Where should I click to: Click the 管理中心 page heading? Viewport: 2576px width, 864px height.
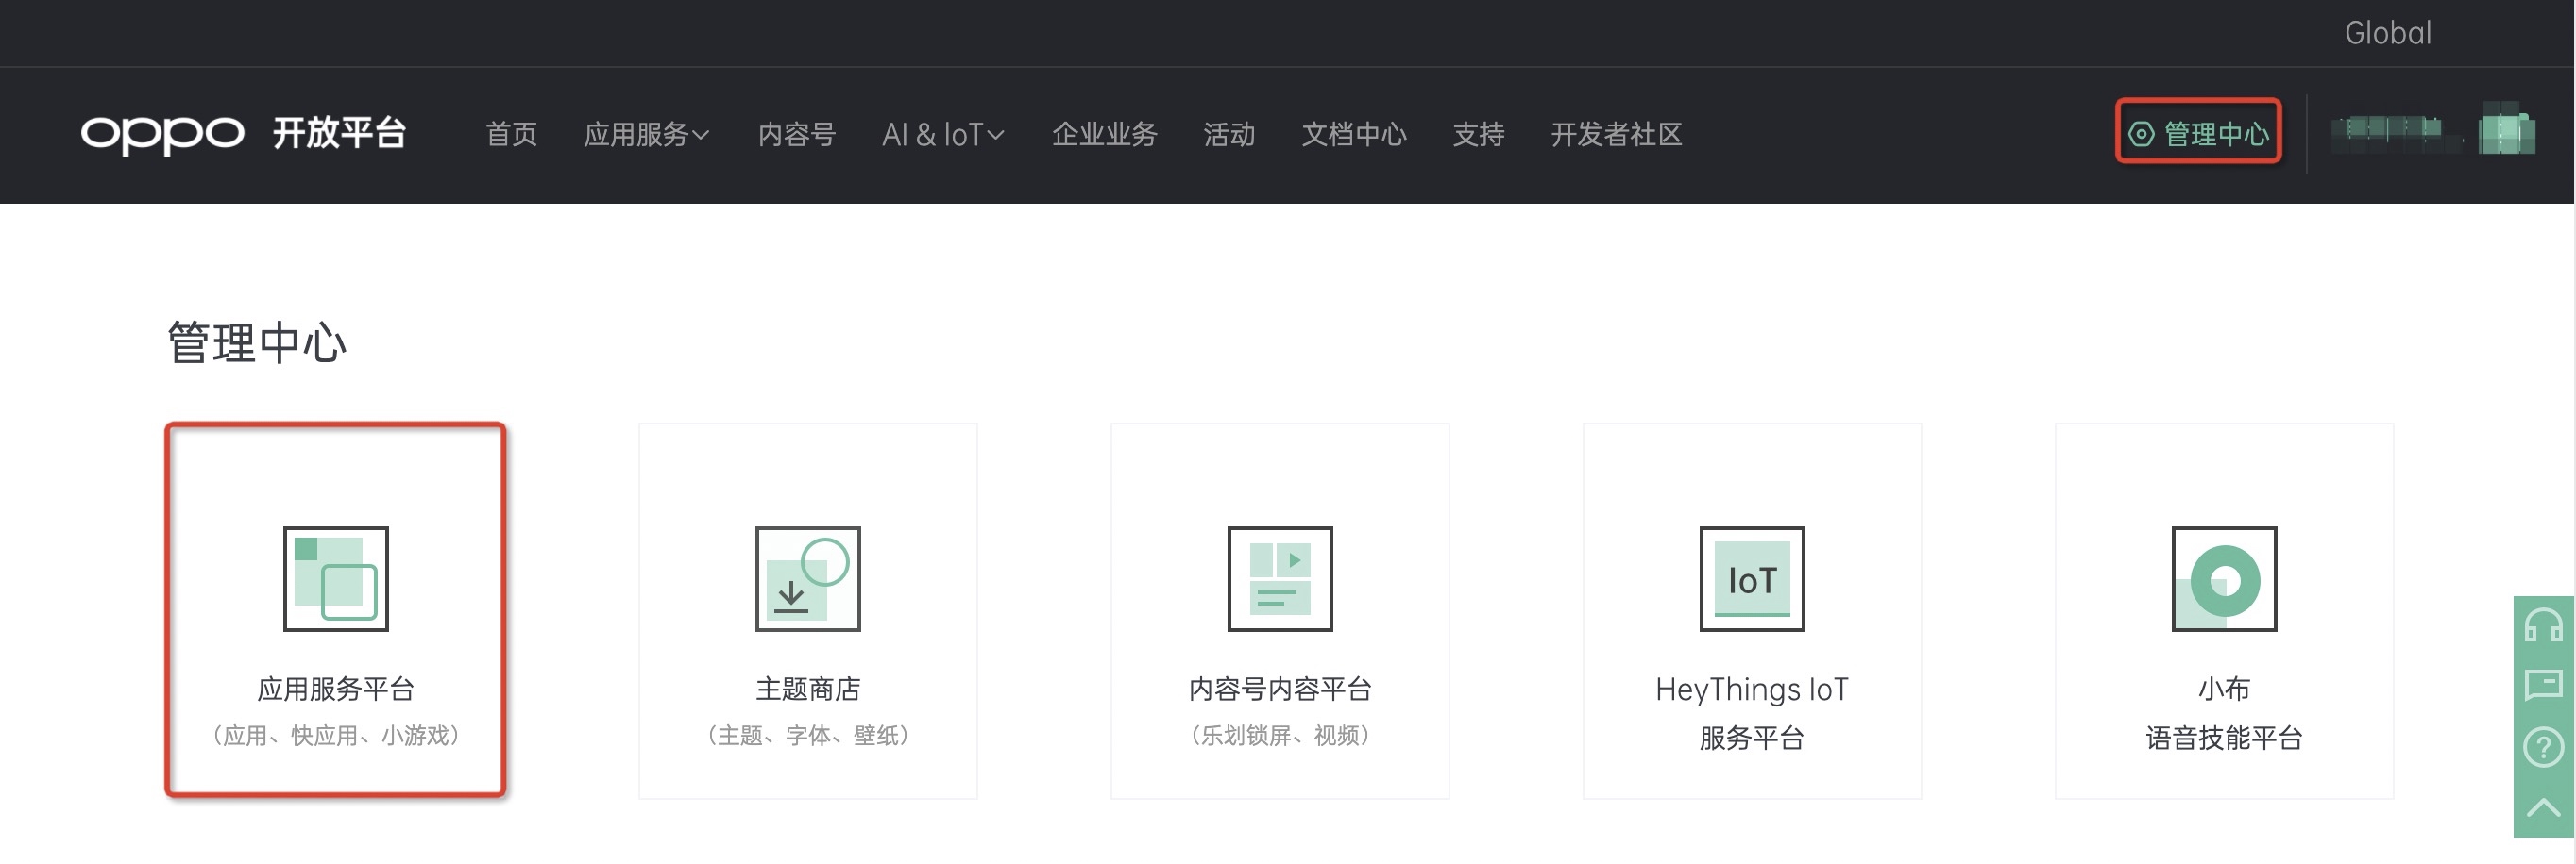point(257,342)
